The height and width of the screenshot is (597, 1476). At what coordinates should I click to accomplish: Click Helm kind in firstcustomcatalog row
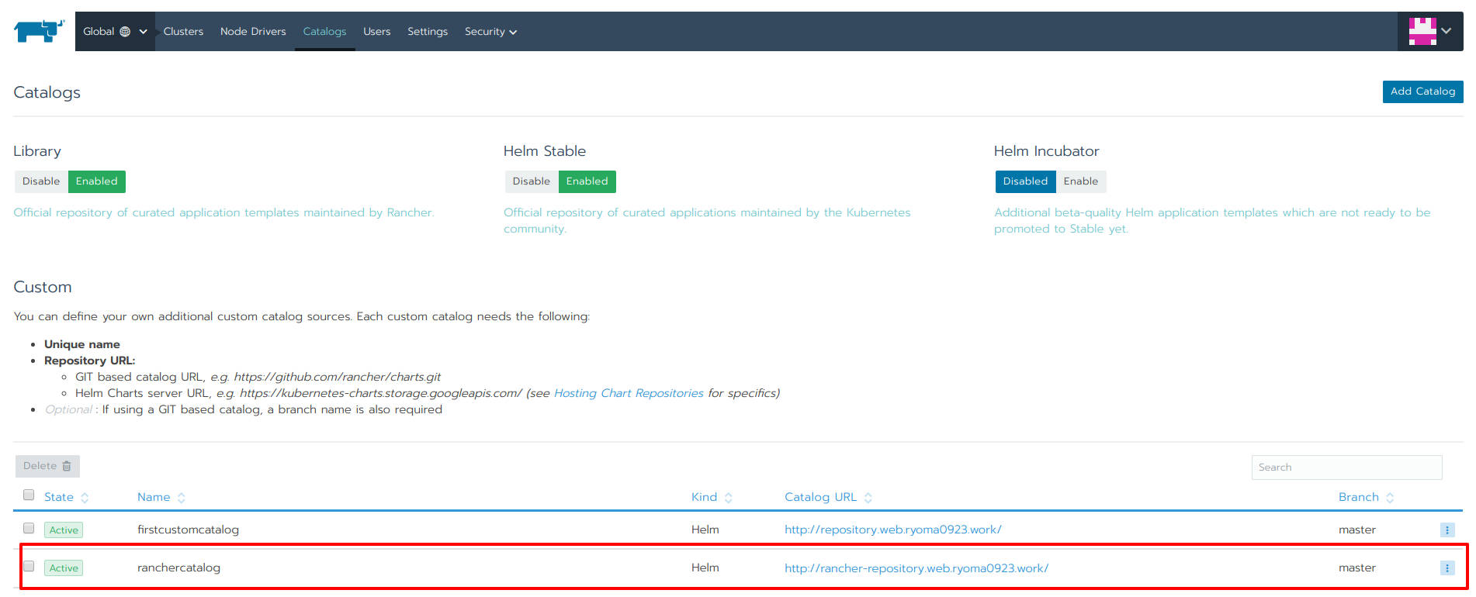click(705, 530)
